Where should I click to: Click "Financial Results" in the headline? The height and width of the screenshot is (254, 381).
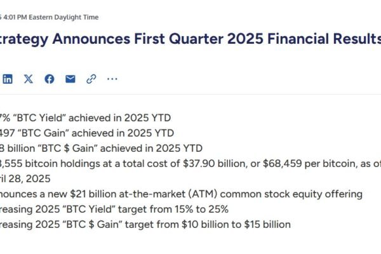pyautogui.click(x=324, y=39)
